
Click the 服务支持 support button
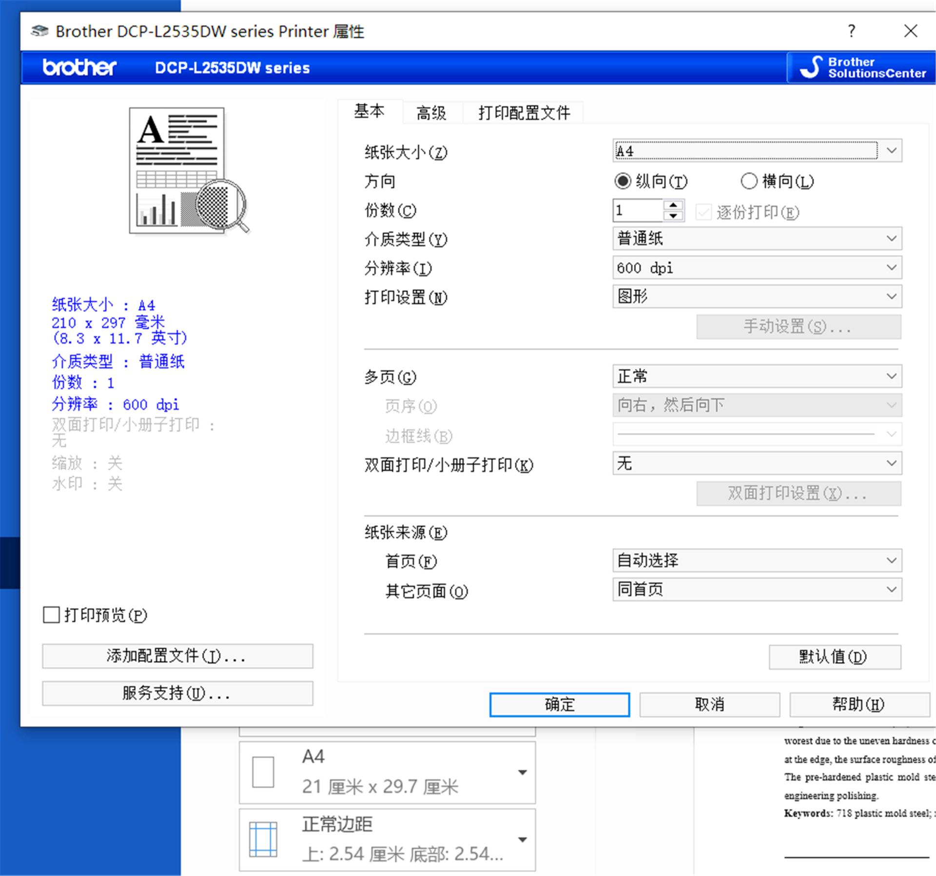(x=177, y=693)
